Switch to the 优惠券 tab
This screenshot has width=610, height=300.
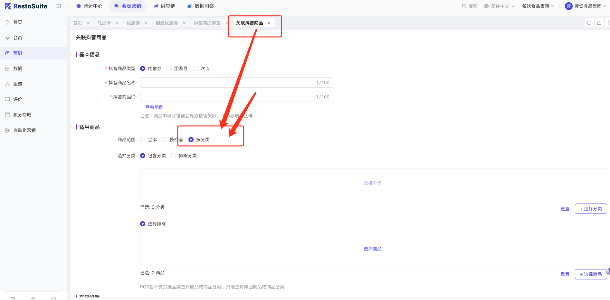coord(133,23)
